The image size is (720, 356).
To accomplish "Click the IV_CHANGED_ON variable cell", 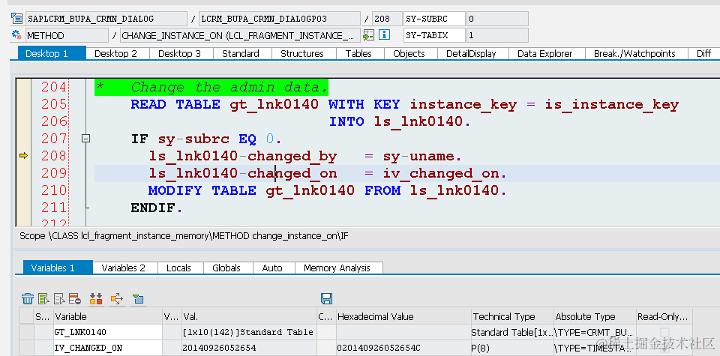I will click(107, 348).
